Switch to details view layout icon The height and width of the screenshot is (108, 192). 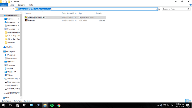(x=187, y=101)
